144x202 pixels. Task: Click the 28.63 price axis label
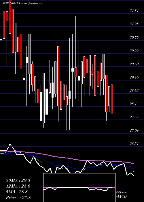point(134,90)
